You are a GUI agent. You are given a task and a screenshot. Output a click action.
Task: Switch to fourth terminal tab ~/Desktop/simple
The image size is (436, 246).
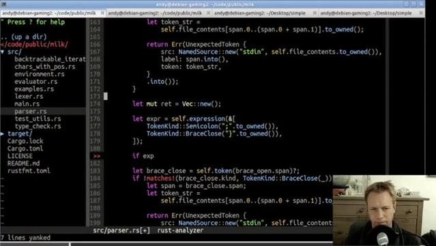click(366, 13)
